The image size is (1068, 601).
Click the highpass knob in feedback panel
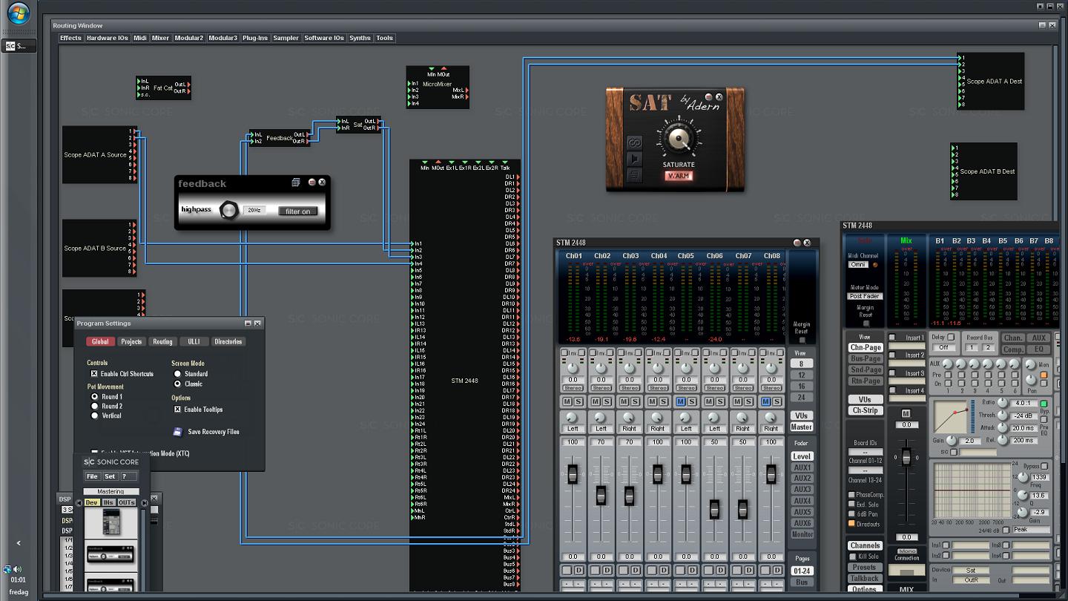click(x=229, y=210)
